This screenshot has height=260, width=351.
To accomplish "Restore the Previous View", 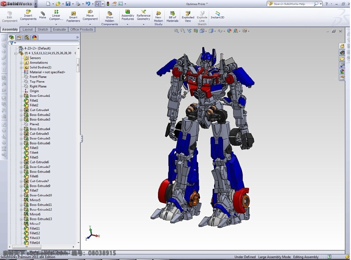I will point(189,31).
